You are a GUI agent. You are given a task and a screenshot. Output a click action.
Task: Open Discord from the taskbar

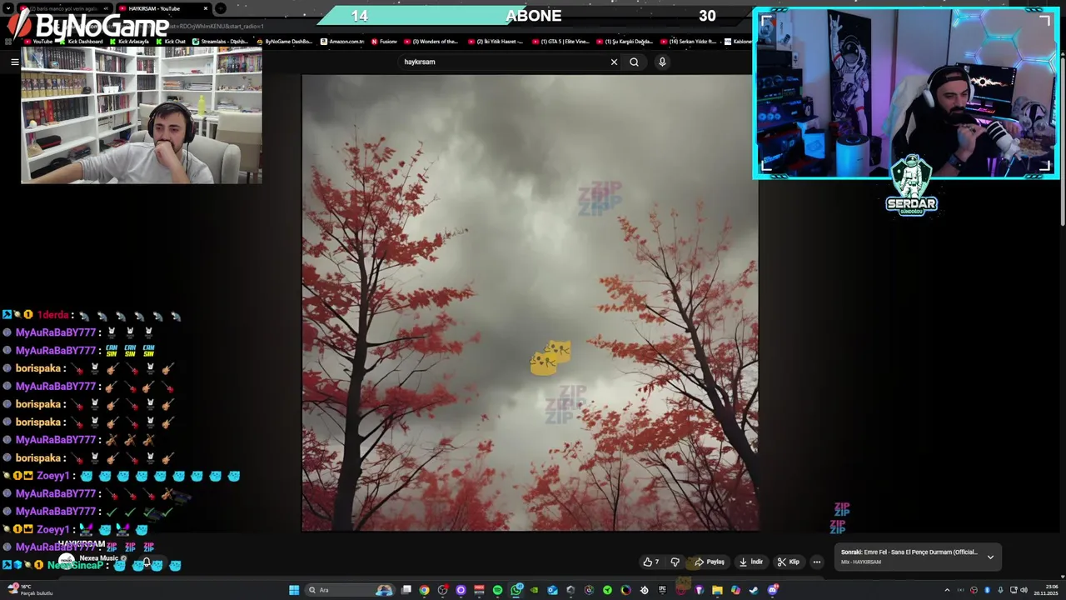click(x=772, y=590)
